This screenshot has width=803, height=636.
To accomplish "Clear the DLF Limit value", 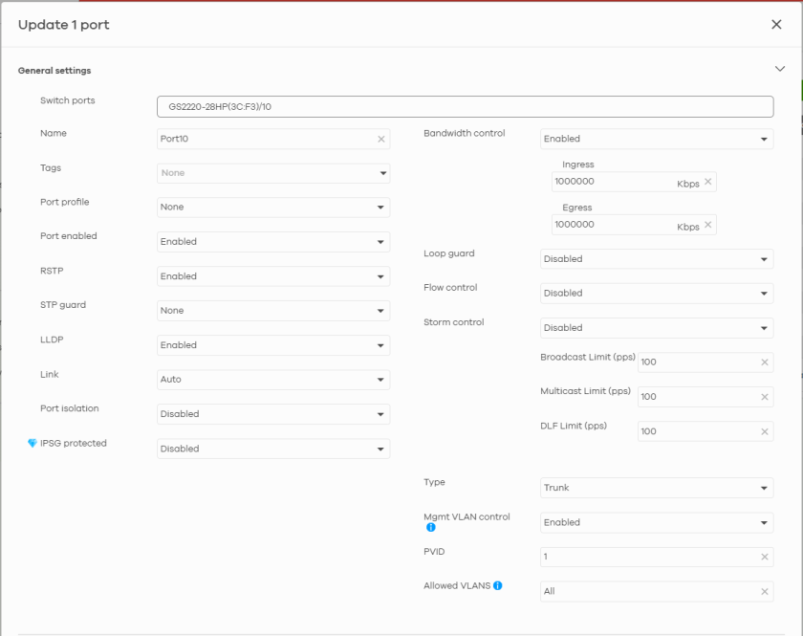I will tap(764, 431).
